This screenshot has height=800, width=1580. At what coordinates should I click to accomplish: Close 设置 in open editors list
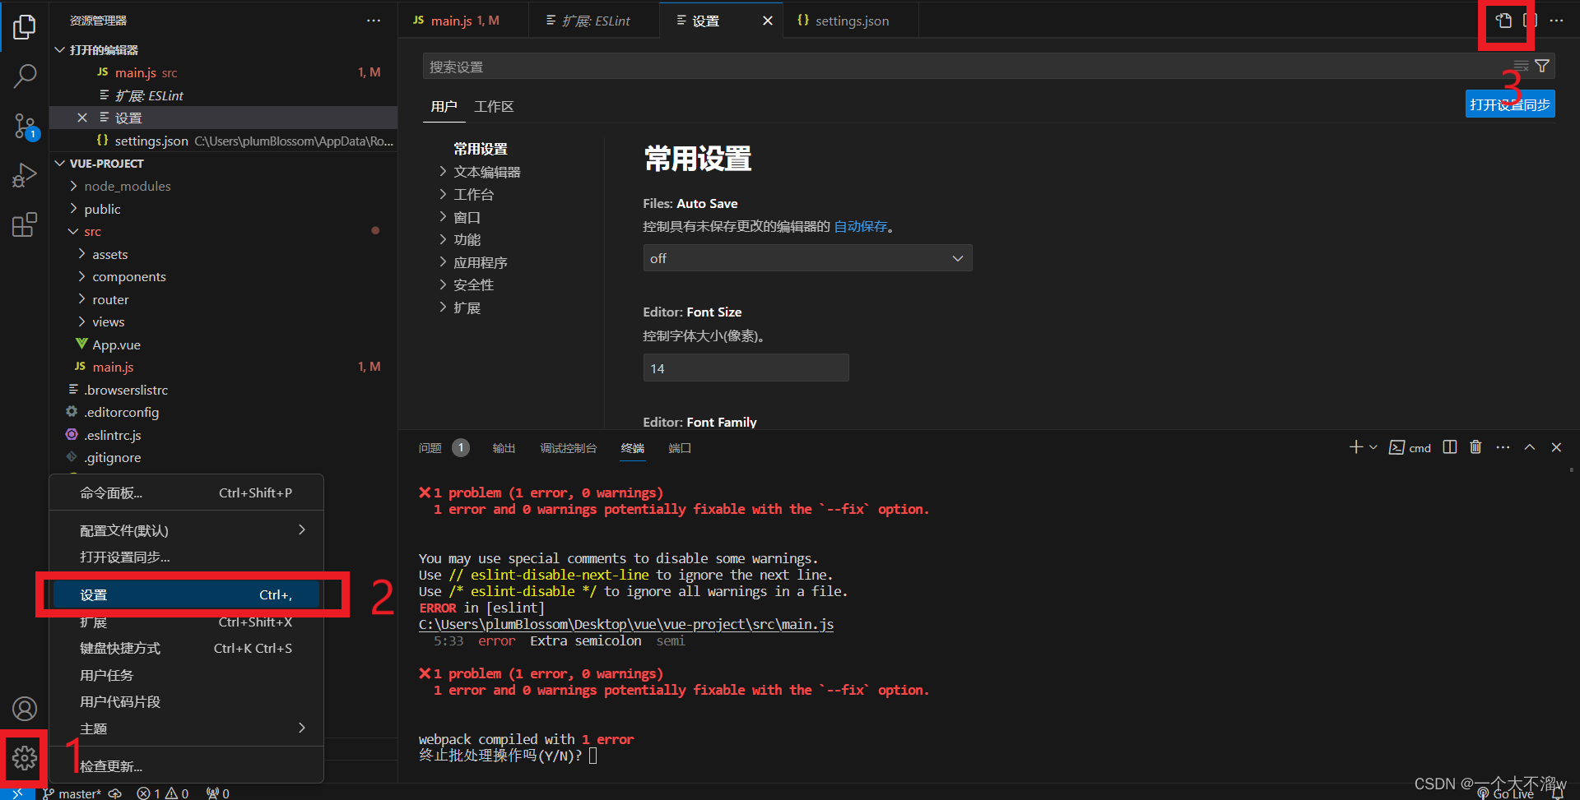click(82, 118)
